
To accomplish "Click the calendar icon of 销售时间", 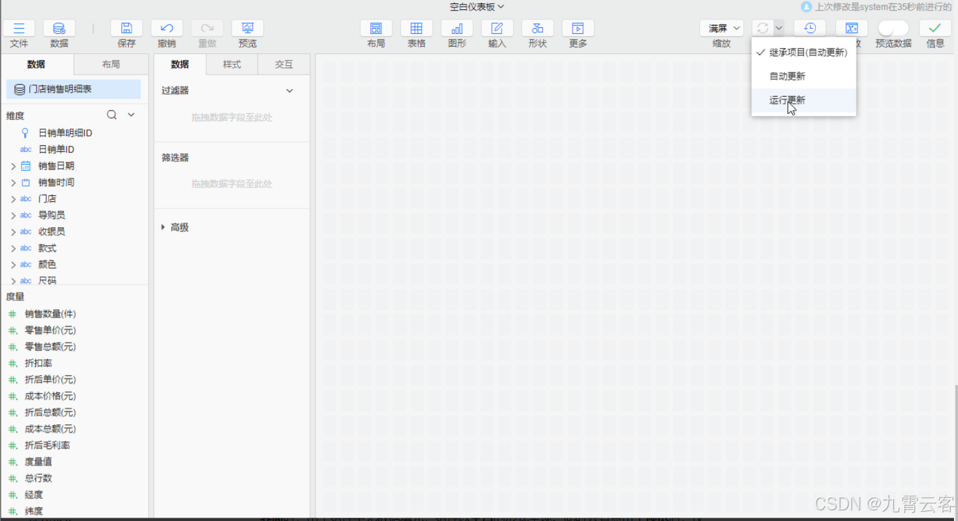I will click(25, 182).
